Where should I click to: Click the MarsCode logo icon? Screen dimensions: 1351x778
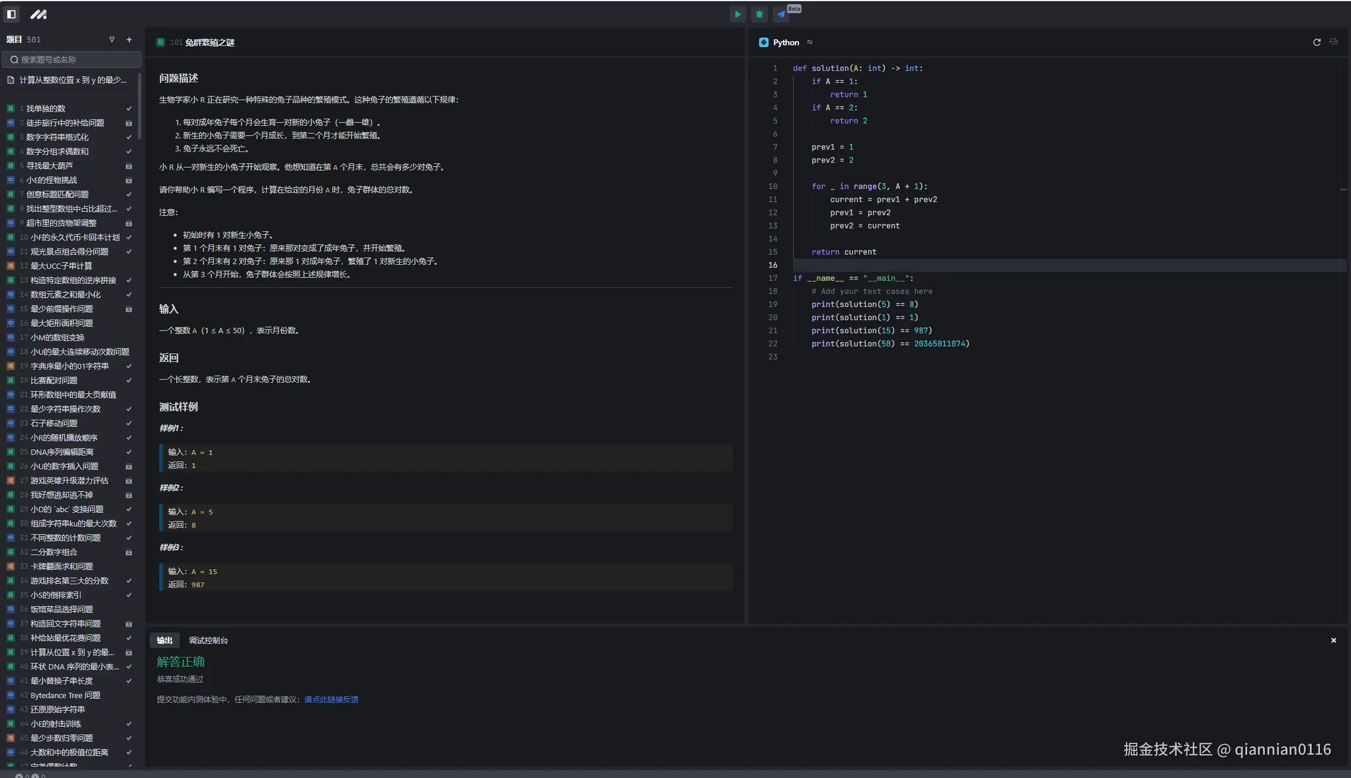[x=38, y=14]
